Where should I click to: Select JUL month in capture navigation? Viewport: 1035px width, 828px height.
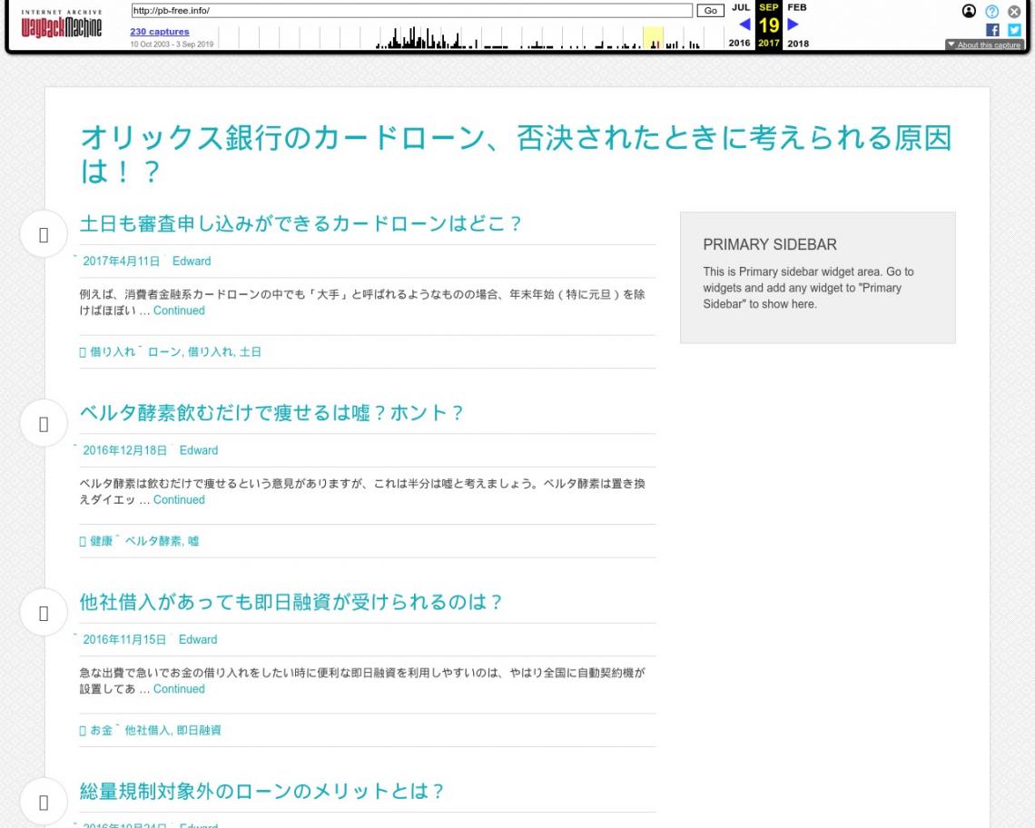pos(741,7)
